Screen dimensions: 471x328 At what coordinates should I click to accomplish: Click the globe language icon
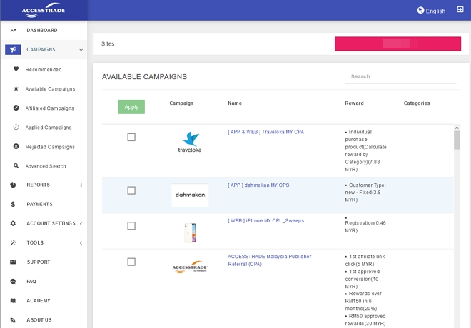(420, 11)
